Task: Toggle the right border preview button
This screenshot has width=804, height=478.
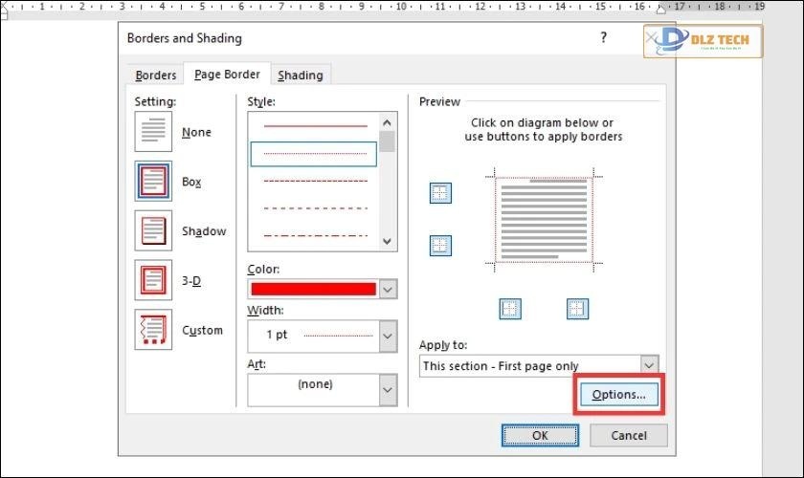Action: [x=577, y=309]
